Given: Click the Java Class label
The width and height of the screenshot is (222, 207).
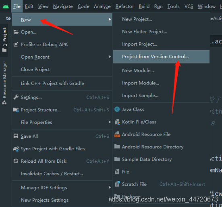Looking at the screenshot, I should point(133,109).
